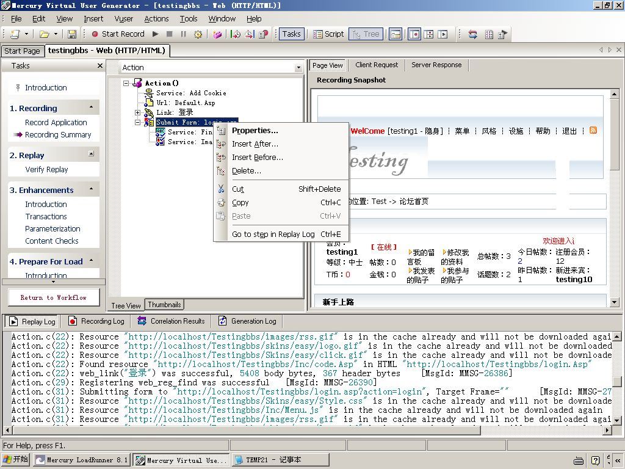Click the red-blue swap arrows toolbar icon
625x469 pixels.
pyautogui.click(x=473, y=34)
